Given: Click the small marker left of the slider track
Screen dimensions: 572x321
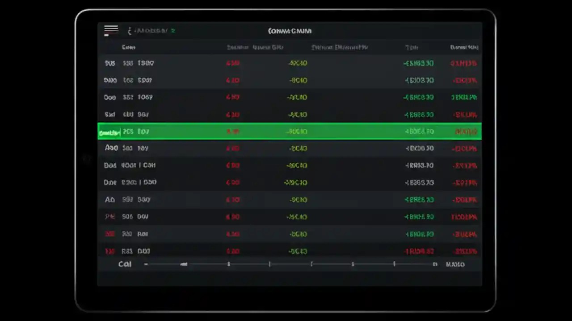Looking at the screenshot, I should click(146, 264).
